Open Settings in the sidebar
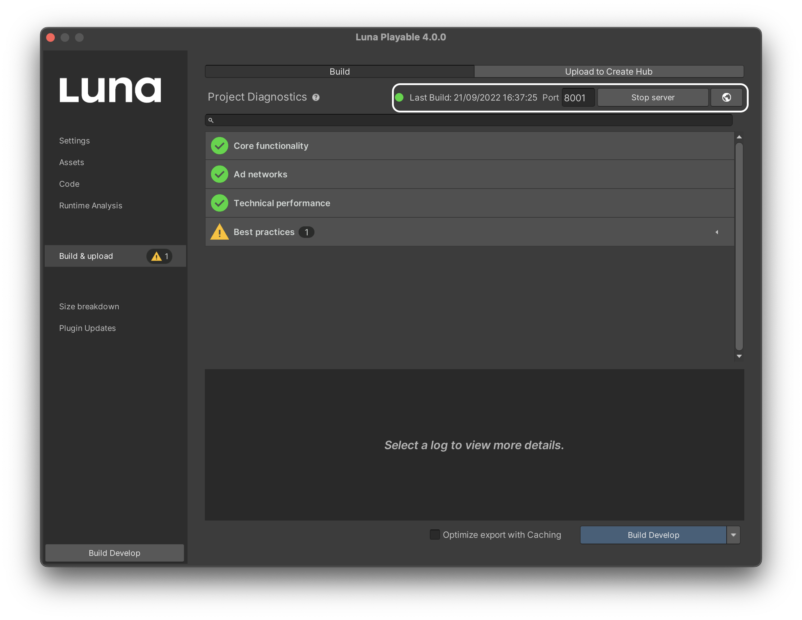Screen dimensions: 802x620 click(75, 141)
